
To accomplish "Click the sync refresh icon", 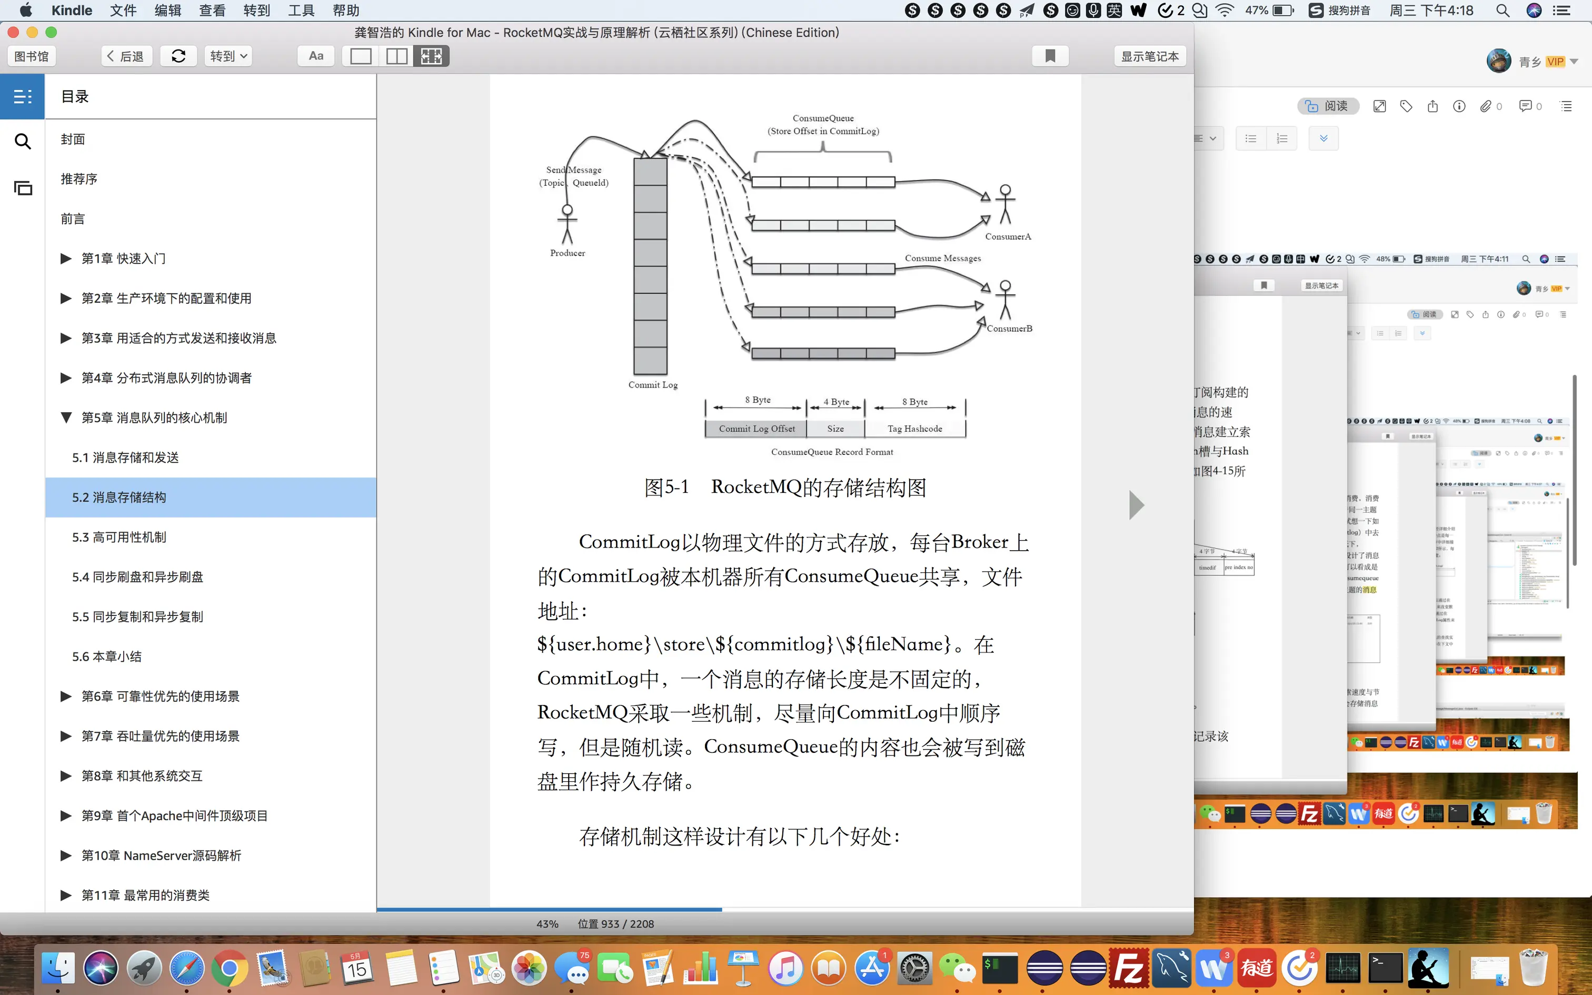I will tap(178, 56).
